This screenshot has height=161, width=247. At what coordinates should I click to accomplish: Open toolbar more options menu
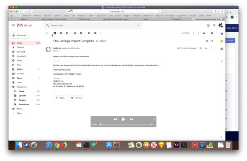click(101, 33)
